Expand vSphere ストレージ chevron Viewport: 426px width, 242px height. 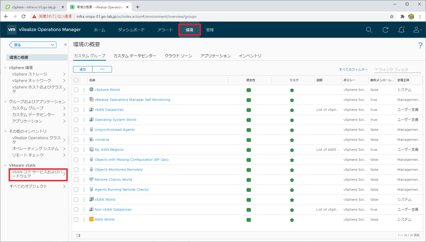coord(64,74)
